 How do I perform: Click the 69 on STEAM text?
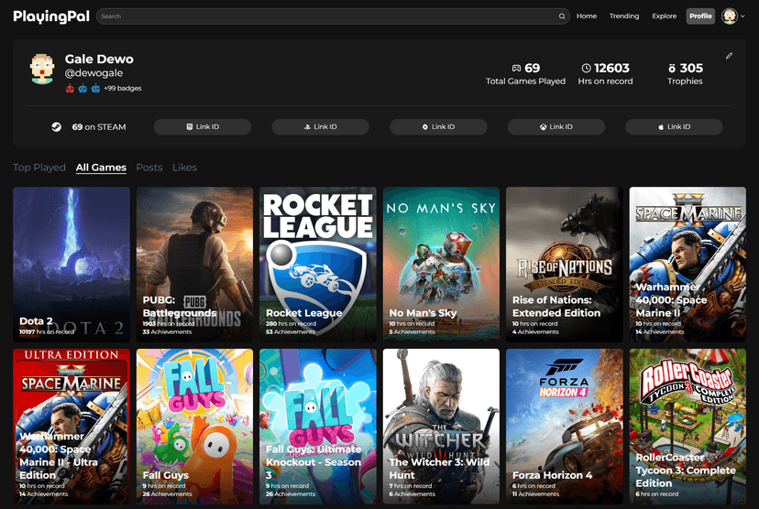coord(99,126)
